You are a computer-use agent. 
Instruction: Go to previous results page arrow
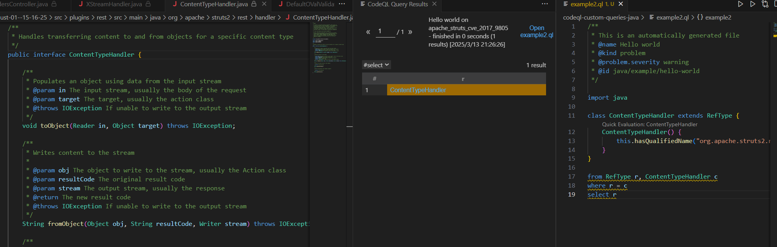tap(368, 32)
